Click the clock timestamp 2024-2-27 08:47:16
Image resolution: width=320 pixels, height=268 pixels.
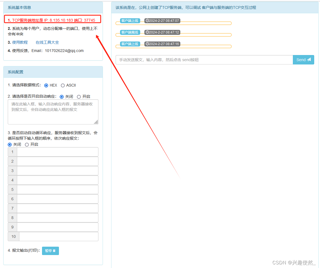click(x=162, y=44)
